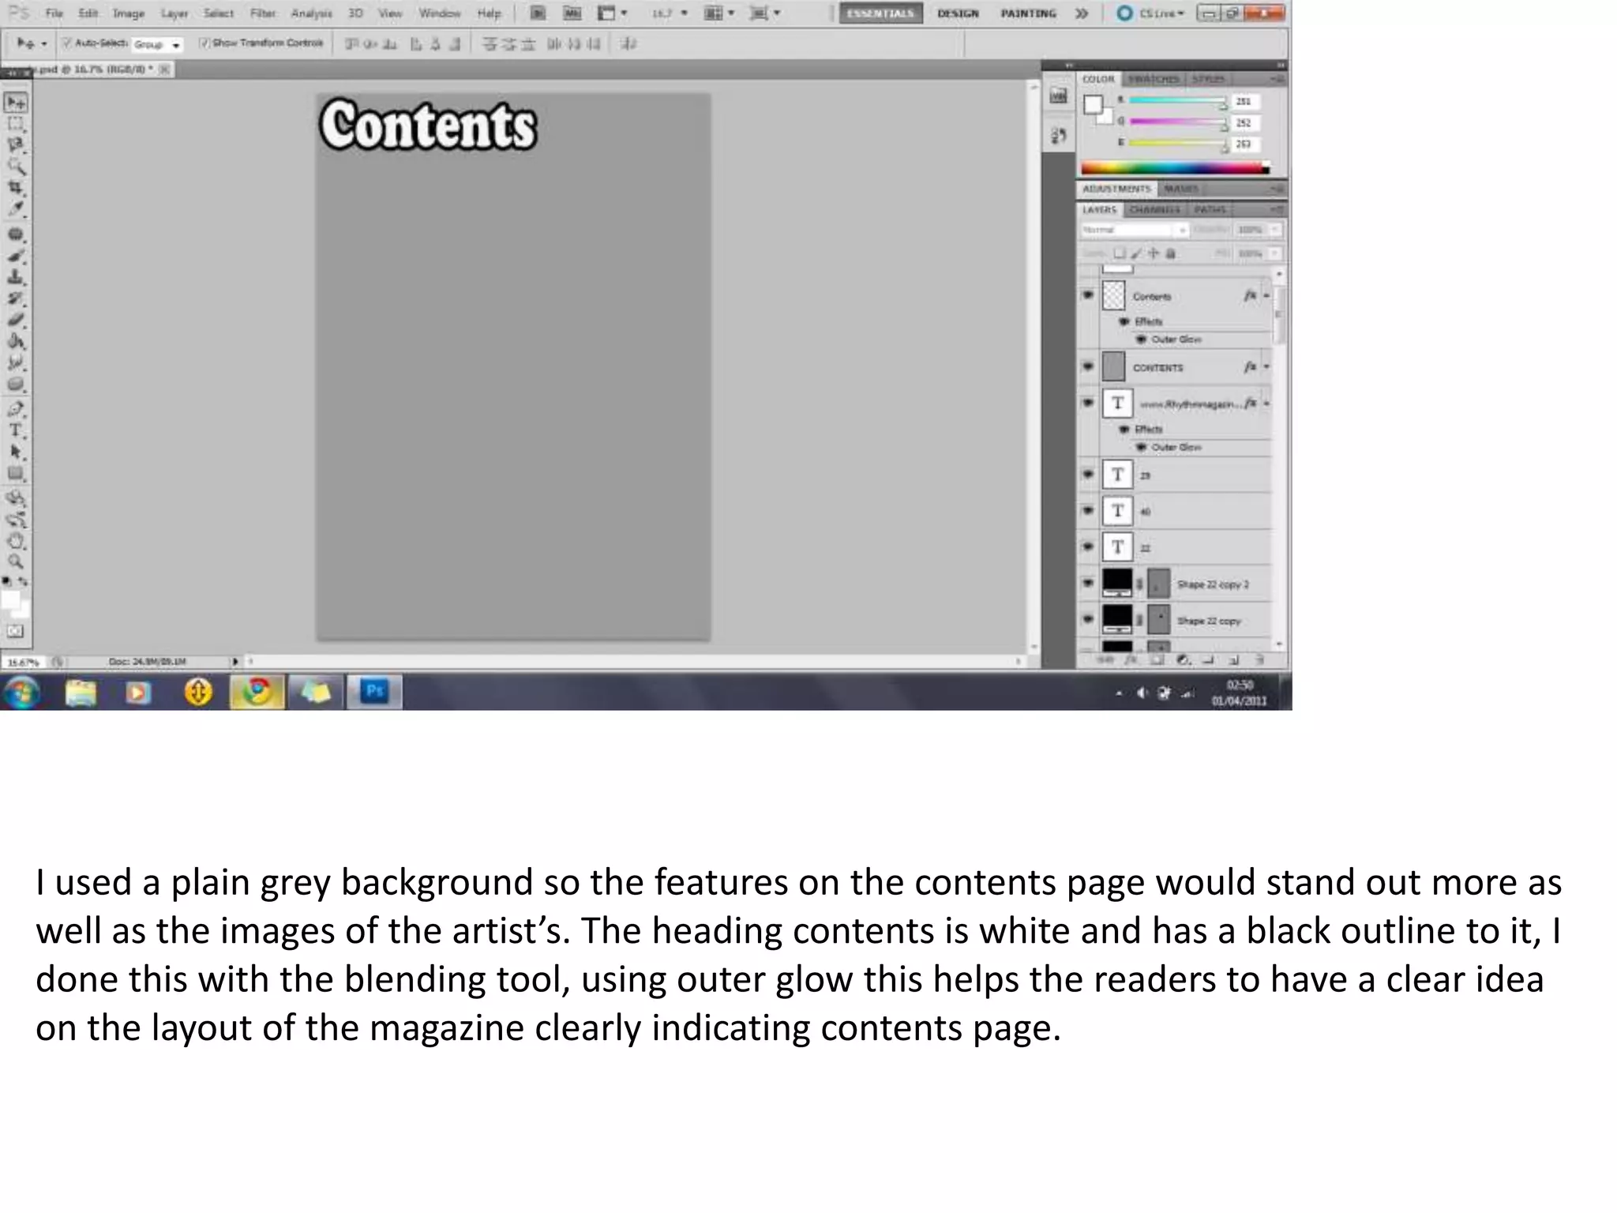Switch to the Channels tab
Viewport: 1617px width, 1213px height.
click(x=1154, y=210)
